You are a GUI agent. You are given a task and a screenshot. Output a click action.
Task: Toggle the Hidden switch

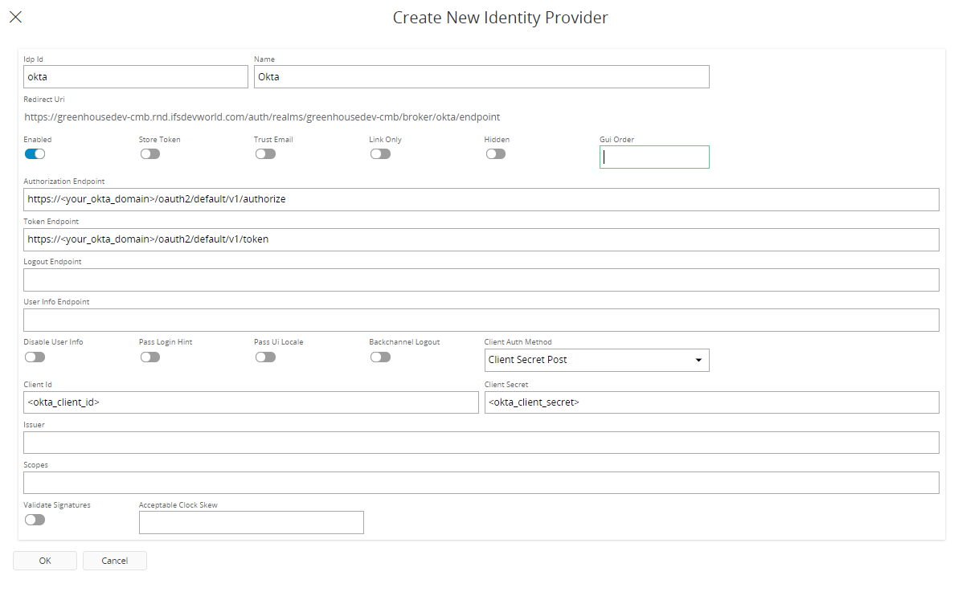click(x=495, y=154)
